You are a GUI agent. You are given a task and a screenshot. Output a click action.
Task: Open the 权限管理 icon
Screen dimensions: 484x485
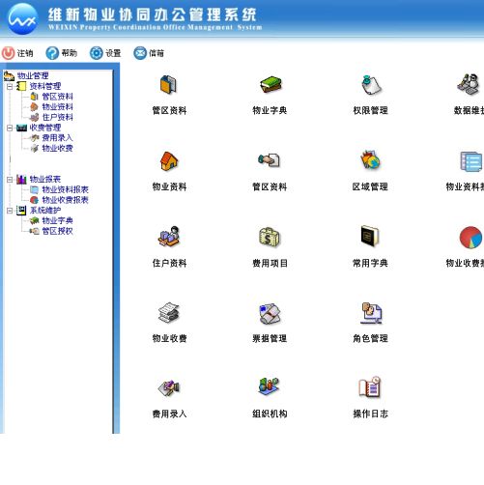(x=371, y=85)
